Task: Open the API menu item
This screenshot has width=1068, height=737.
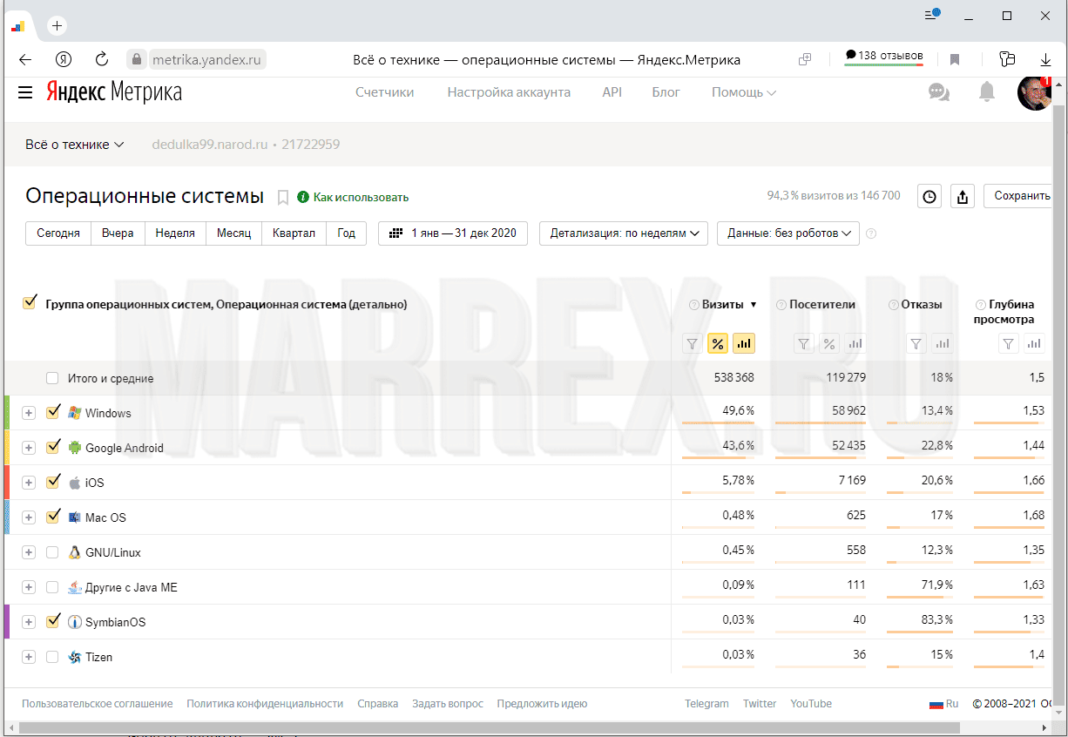Action: (612, 92)
